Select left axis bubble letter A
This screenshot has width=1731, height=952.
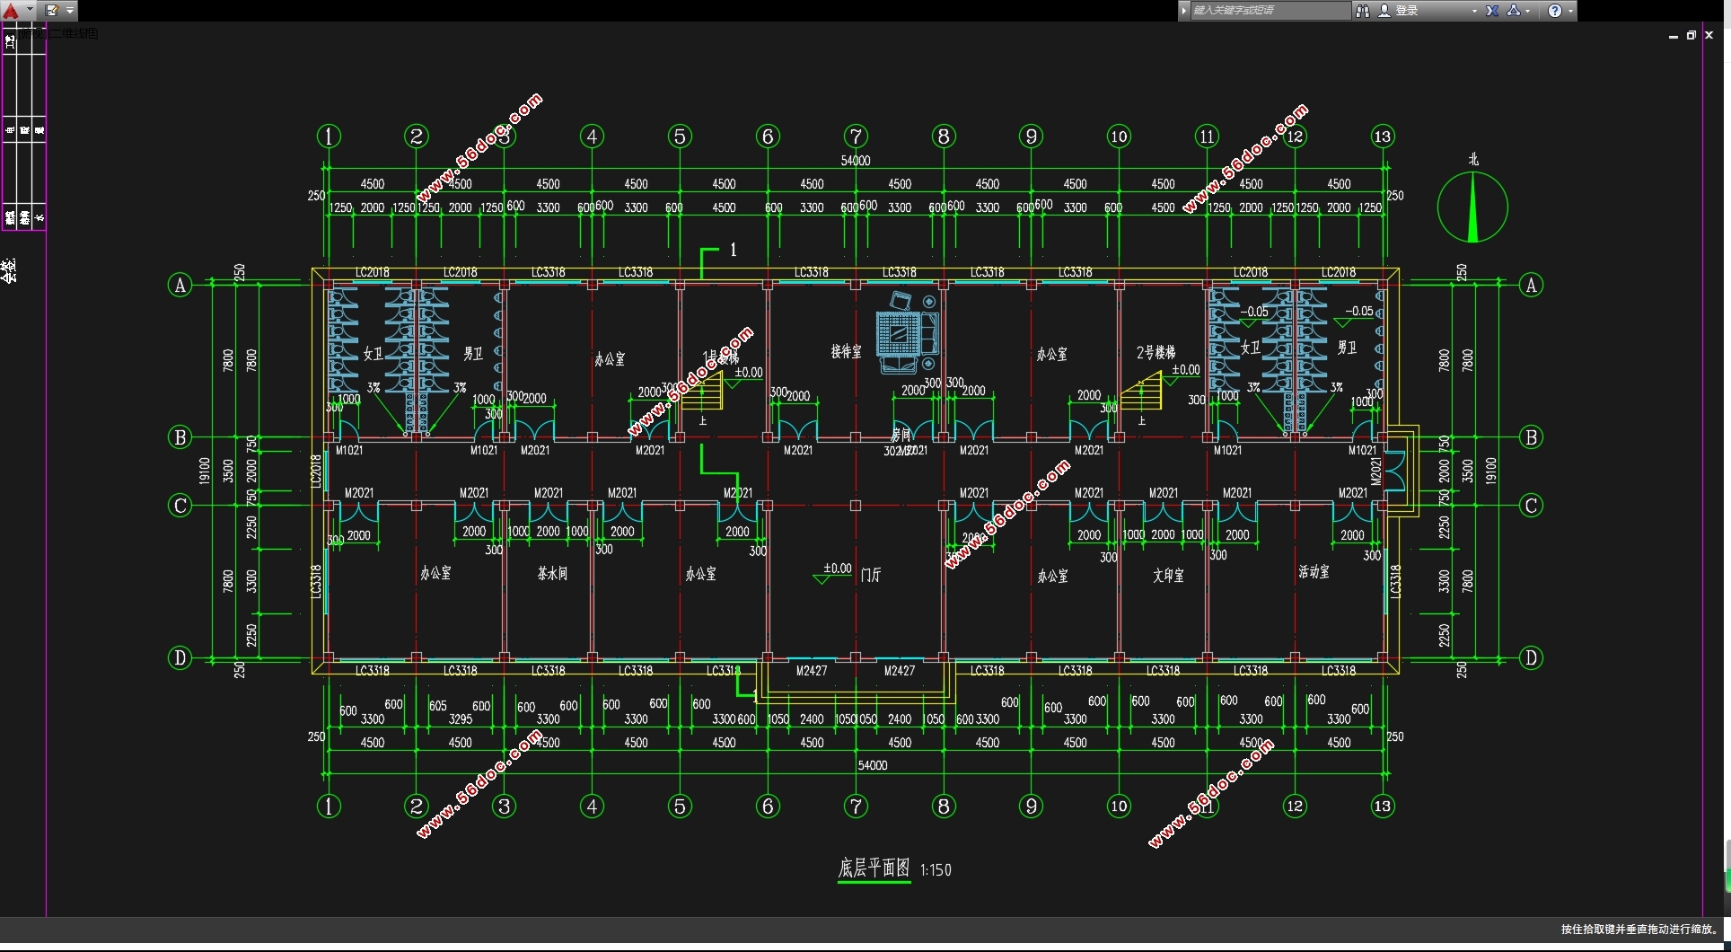click(x=180, y=286)
